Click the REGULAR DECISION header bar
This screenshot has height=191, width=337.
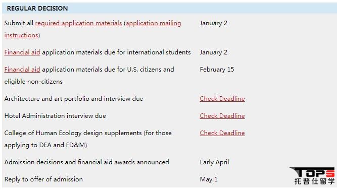[169, 8]
